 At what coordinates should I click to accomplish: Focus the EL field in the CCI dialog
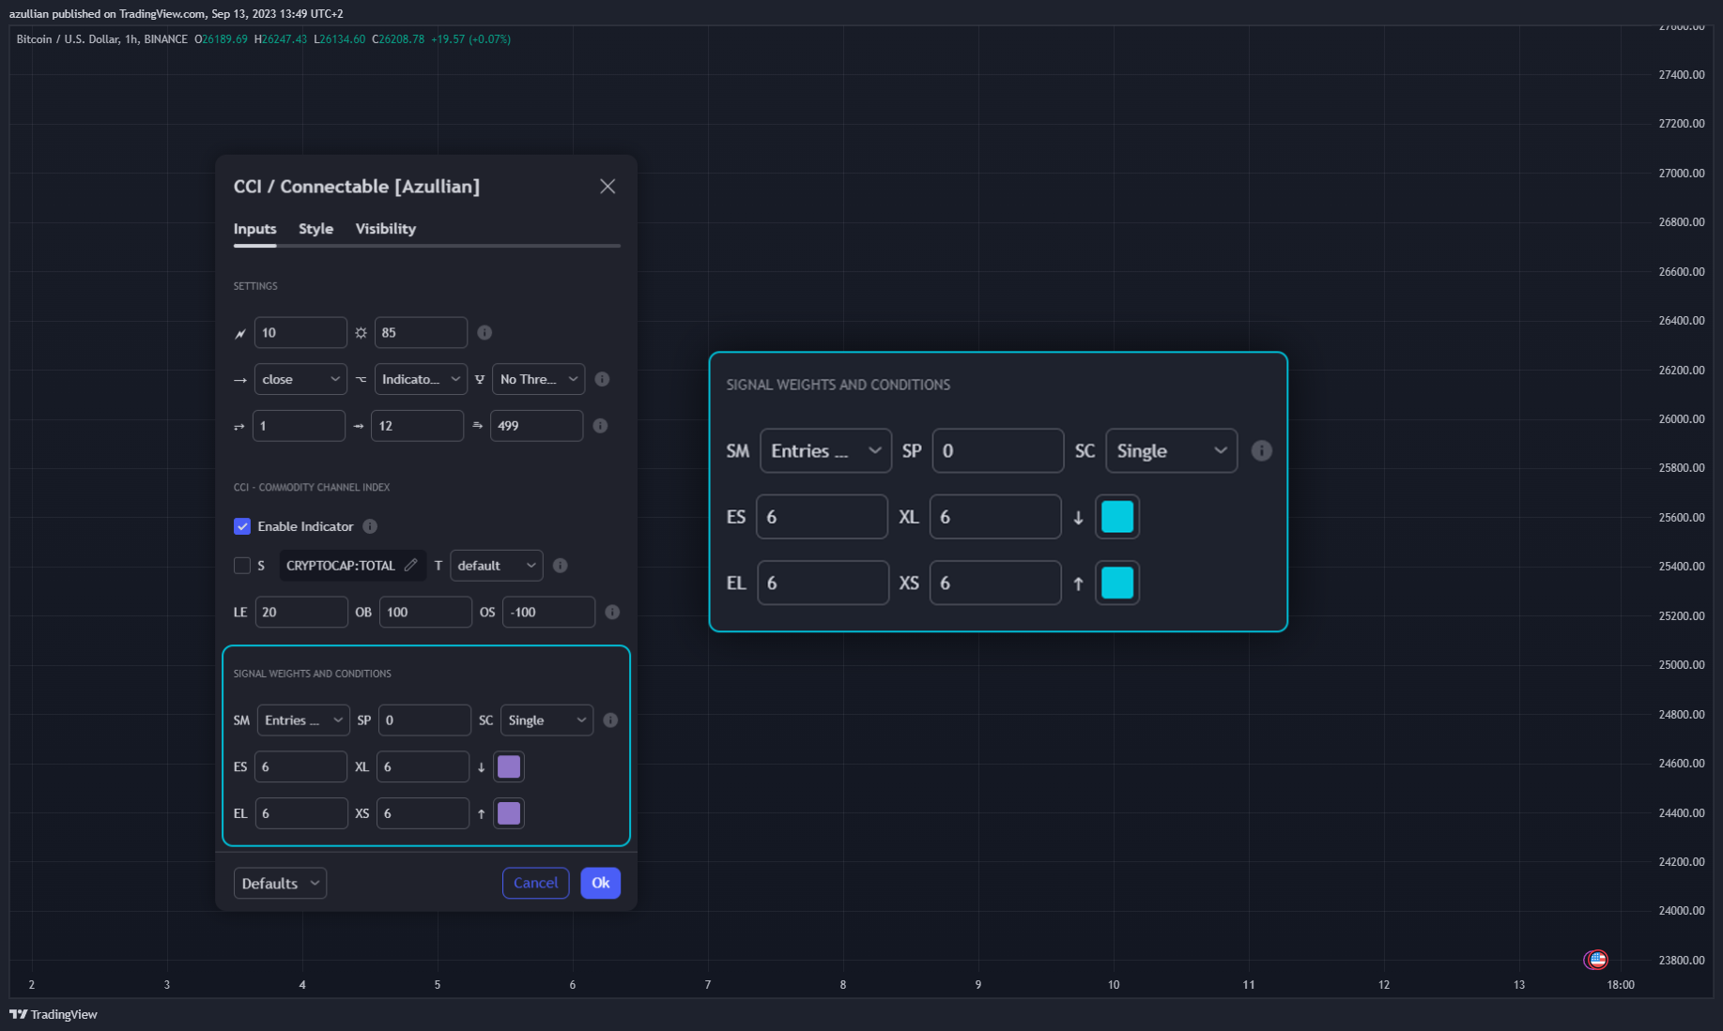[300, 813]
